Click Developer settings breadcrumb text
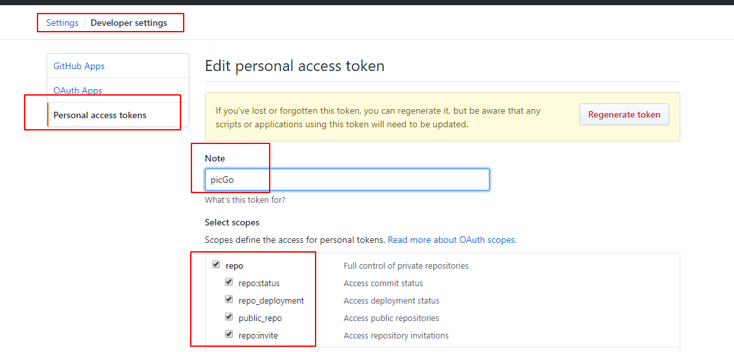 pyautogui.click(x=129, y=23)
